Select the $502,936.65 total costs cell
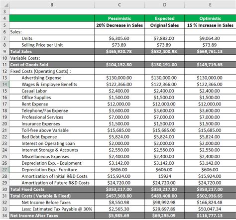The width and height of the screenshot is (236, 220). click(210, 196)
